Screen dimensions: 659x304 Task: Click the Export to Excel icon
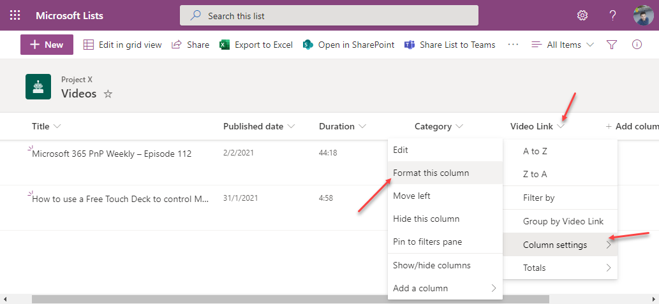coord(225,45)
